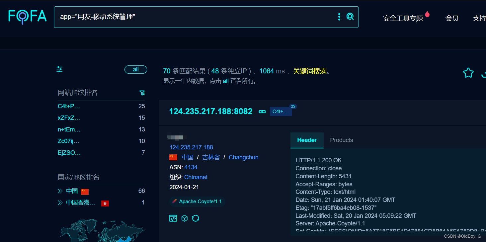
Task: Open the query options via three-dot icon
Action: click(x=339, y=17)
